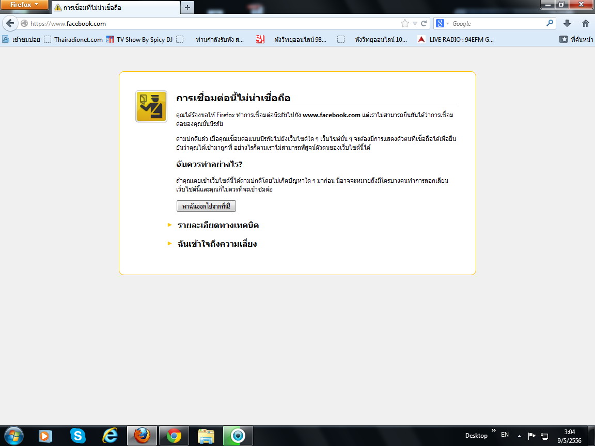The width and height of the screenshot is (595, 446).
Task: Launch the media player taskbar icon
Action: click(45, 436)
